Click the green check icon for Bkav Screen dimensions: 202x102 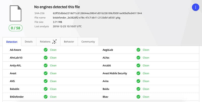point(138,97)
